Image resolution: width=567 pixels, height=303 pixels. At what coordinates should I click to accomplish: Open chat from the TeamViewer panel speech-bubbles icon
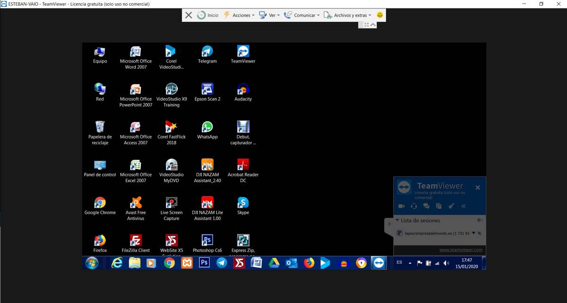pyautogui.click(x=426, y=206)
